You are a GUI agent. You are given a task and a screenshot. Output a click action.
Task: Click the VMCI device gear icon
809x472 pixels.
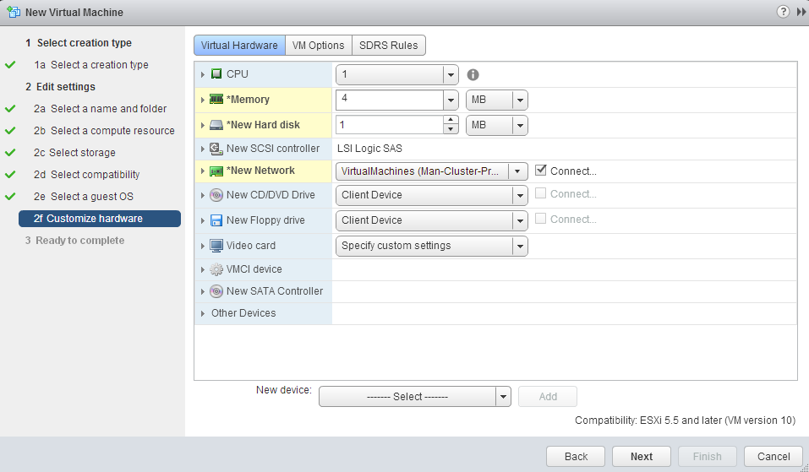click(x=216, y=269)
